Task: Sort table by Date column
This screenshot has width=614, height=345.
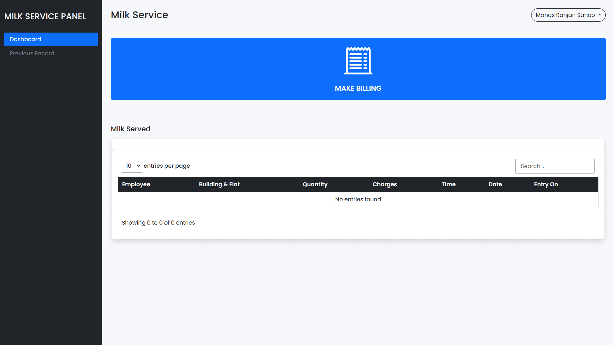Action: tap(495, 184)
